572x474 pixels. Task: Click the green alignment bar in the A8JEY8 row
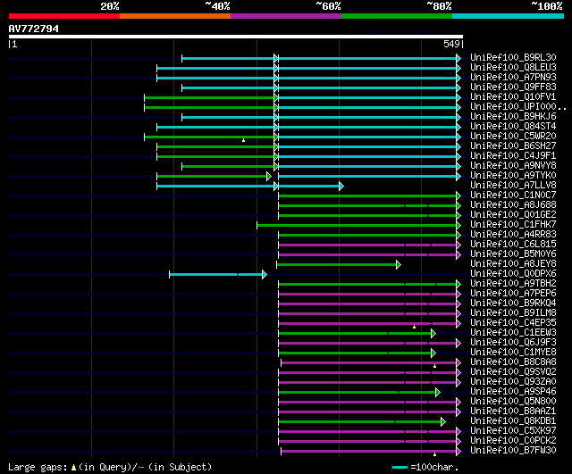(339, 264)
